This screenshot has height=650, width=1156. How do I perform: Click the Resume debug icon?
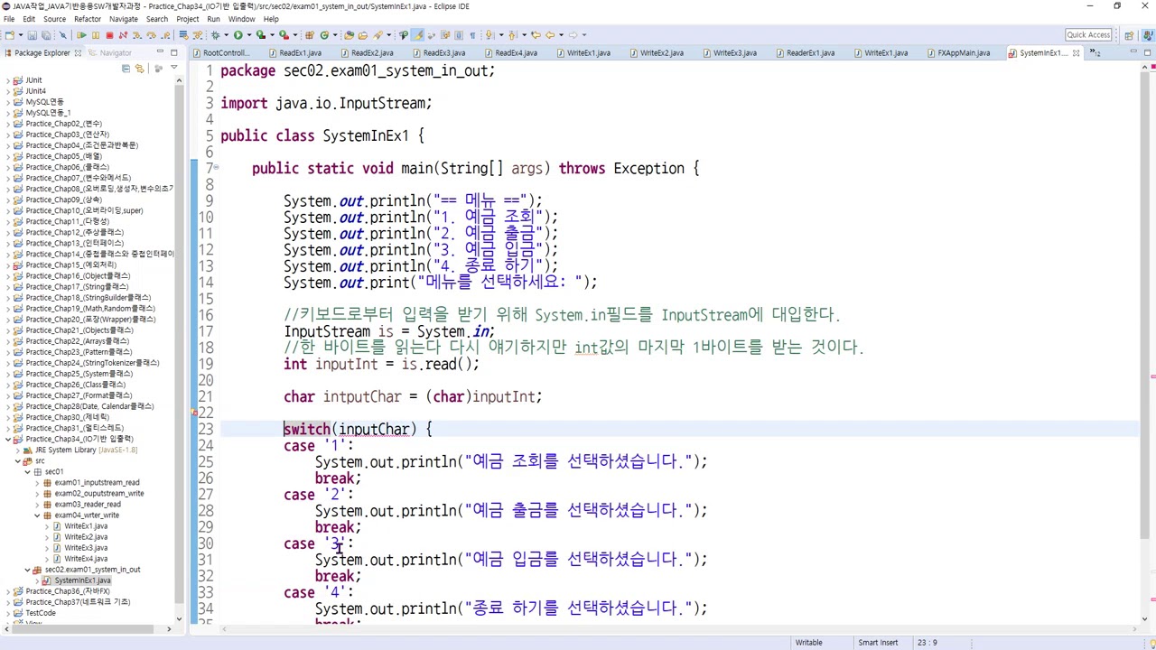pos(81,35)
